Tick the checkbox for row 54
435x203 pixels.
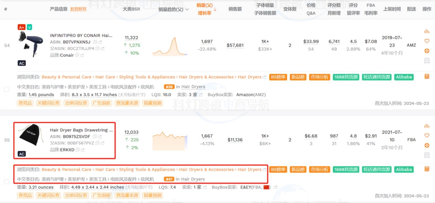coord(7,89)
